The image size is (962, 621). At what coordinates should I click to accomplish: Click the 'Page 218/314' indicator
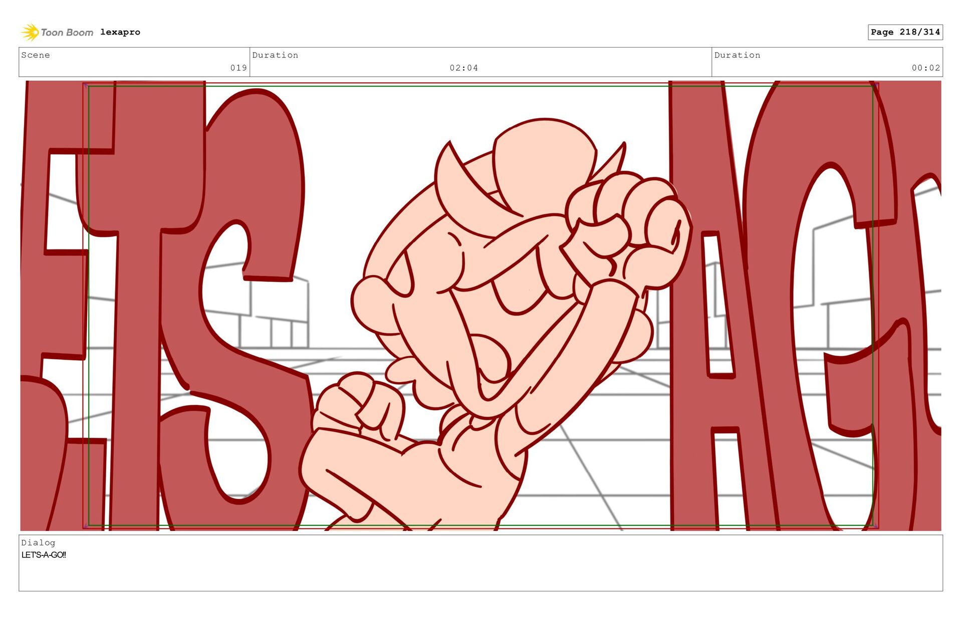tap(905, 32)
